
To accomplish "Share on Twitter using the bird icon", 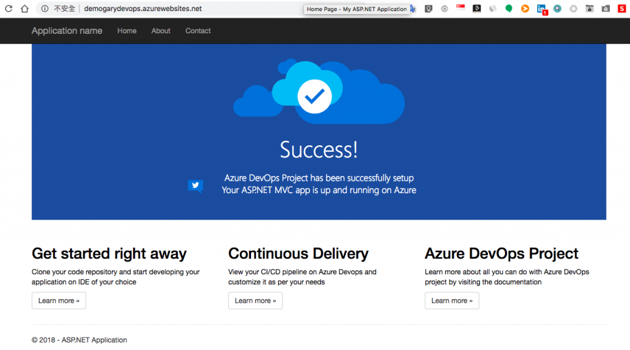I will pos(196,186).
